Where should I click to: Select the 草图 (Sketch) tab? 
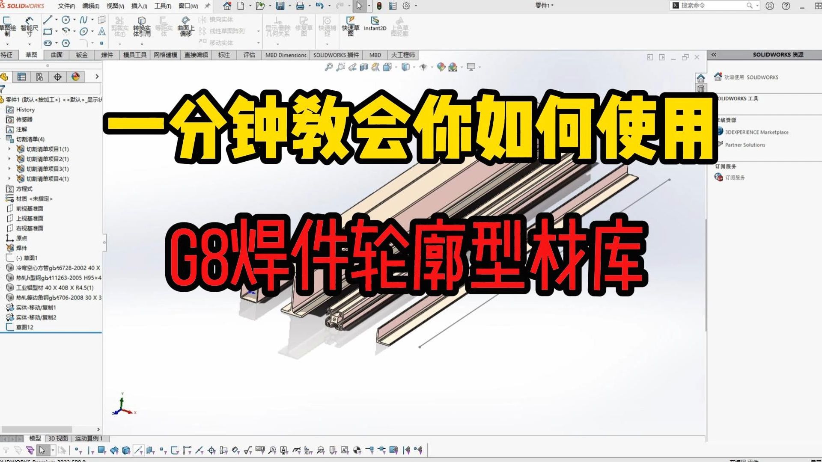(32, 55)
